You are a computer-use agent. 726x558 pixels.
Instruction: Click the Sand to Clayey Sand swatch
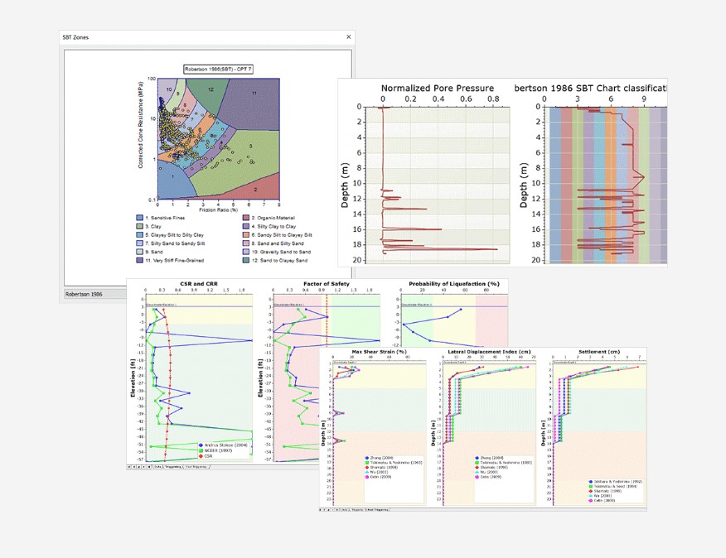coord(246,260)
